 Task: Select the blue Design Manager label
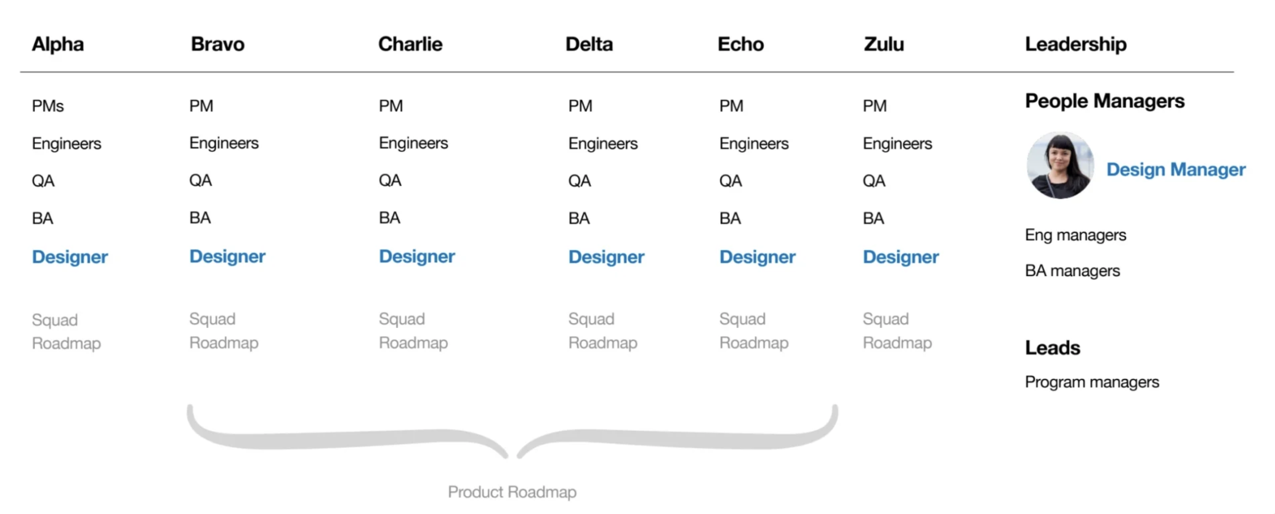tap(1176, 169)
